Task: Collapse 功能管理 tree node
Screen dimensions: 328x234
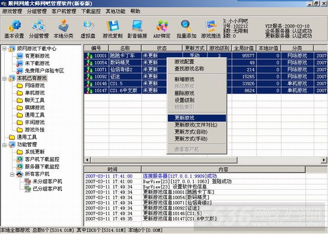Action: (4, 144)
